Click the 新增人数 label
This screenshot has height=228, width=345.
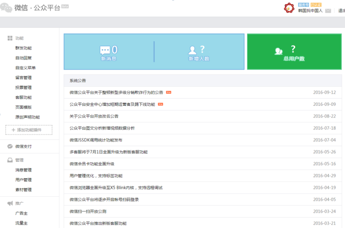pyautogui.click(x=199, y=59)
